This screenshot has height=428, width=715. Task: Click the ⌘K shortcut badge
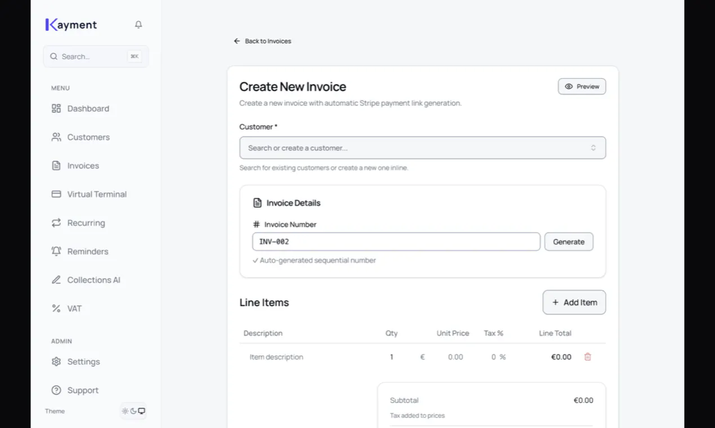coord(135,56)
